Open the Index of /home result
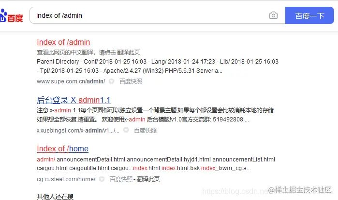The image size is (338, 200). point(62,148)
